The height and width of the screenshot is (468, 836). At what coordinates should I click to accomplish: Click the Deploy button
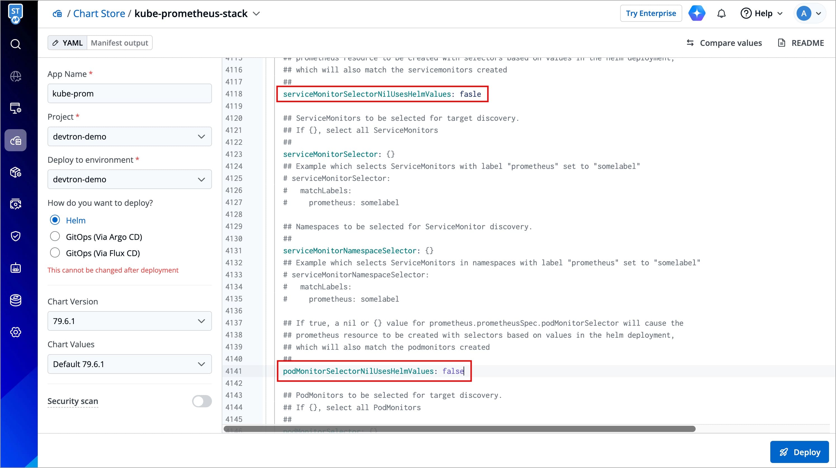[799, 452]
